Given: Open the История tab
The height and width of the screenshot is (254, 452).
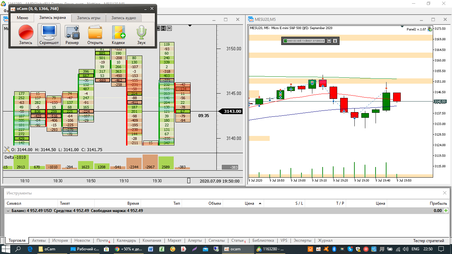Looking at the screenshot, I should click(60, 240).
